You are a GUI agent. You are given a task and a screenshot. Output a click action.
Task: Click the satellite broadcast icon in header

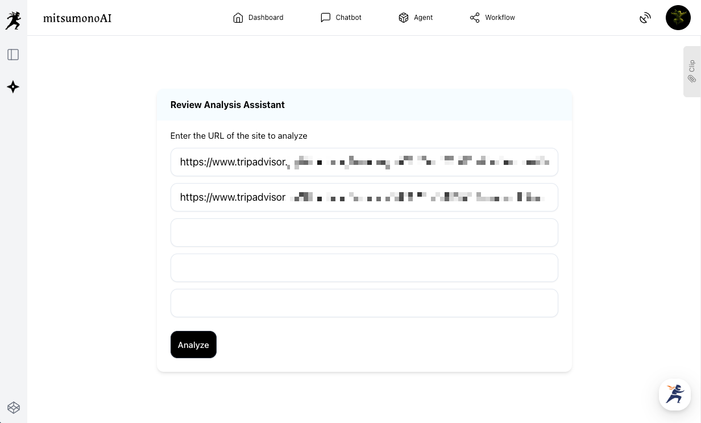pyautogui.click(x=645, y=18)
